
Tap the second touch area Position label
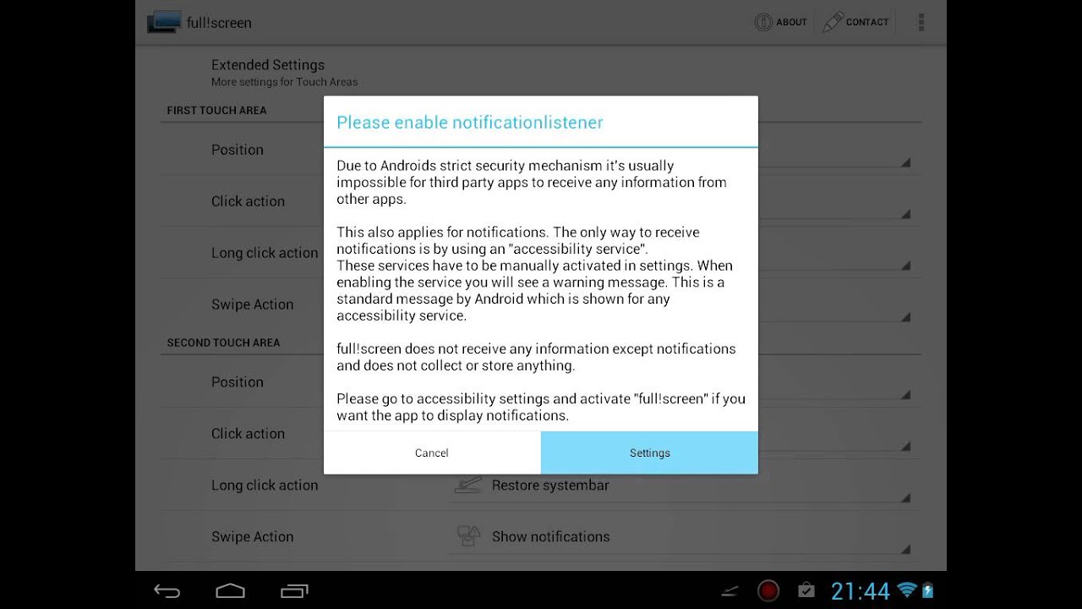(238, 382)
